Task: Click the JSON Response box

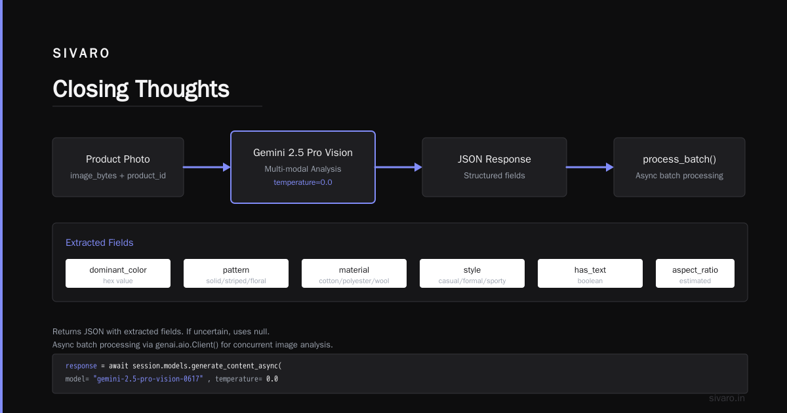Action: point(494,167)
